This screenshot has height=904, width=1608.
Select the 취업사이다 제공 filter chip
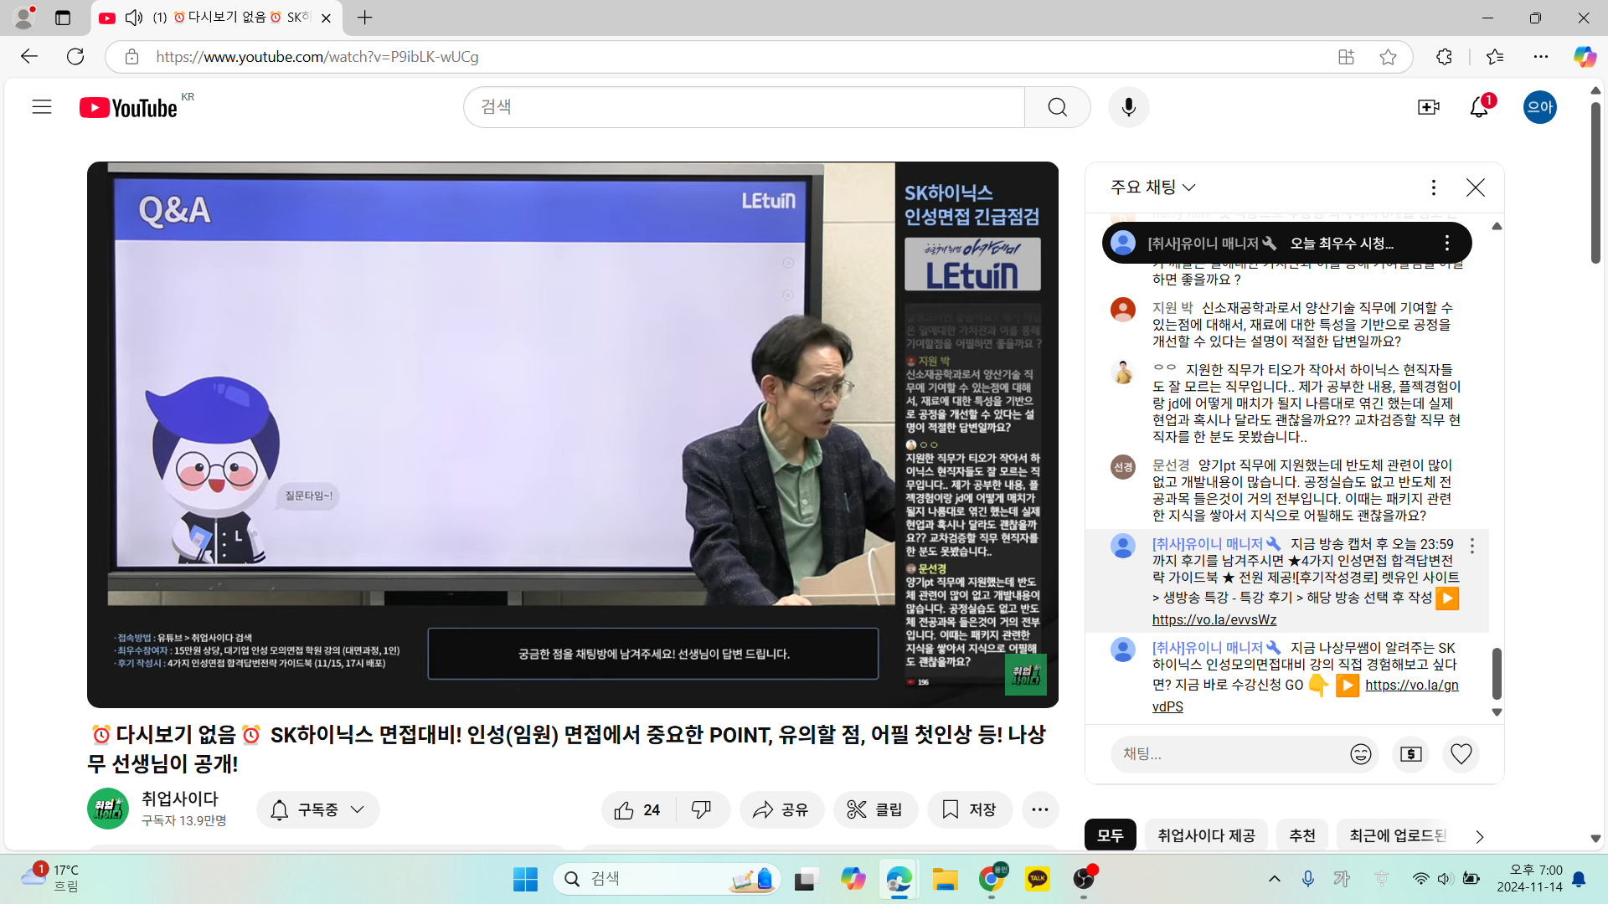point(1206,835)
